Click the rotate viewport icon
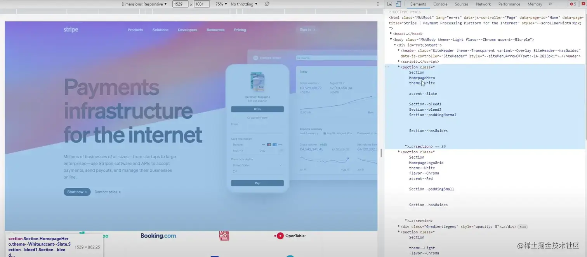 click(267, 4)
